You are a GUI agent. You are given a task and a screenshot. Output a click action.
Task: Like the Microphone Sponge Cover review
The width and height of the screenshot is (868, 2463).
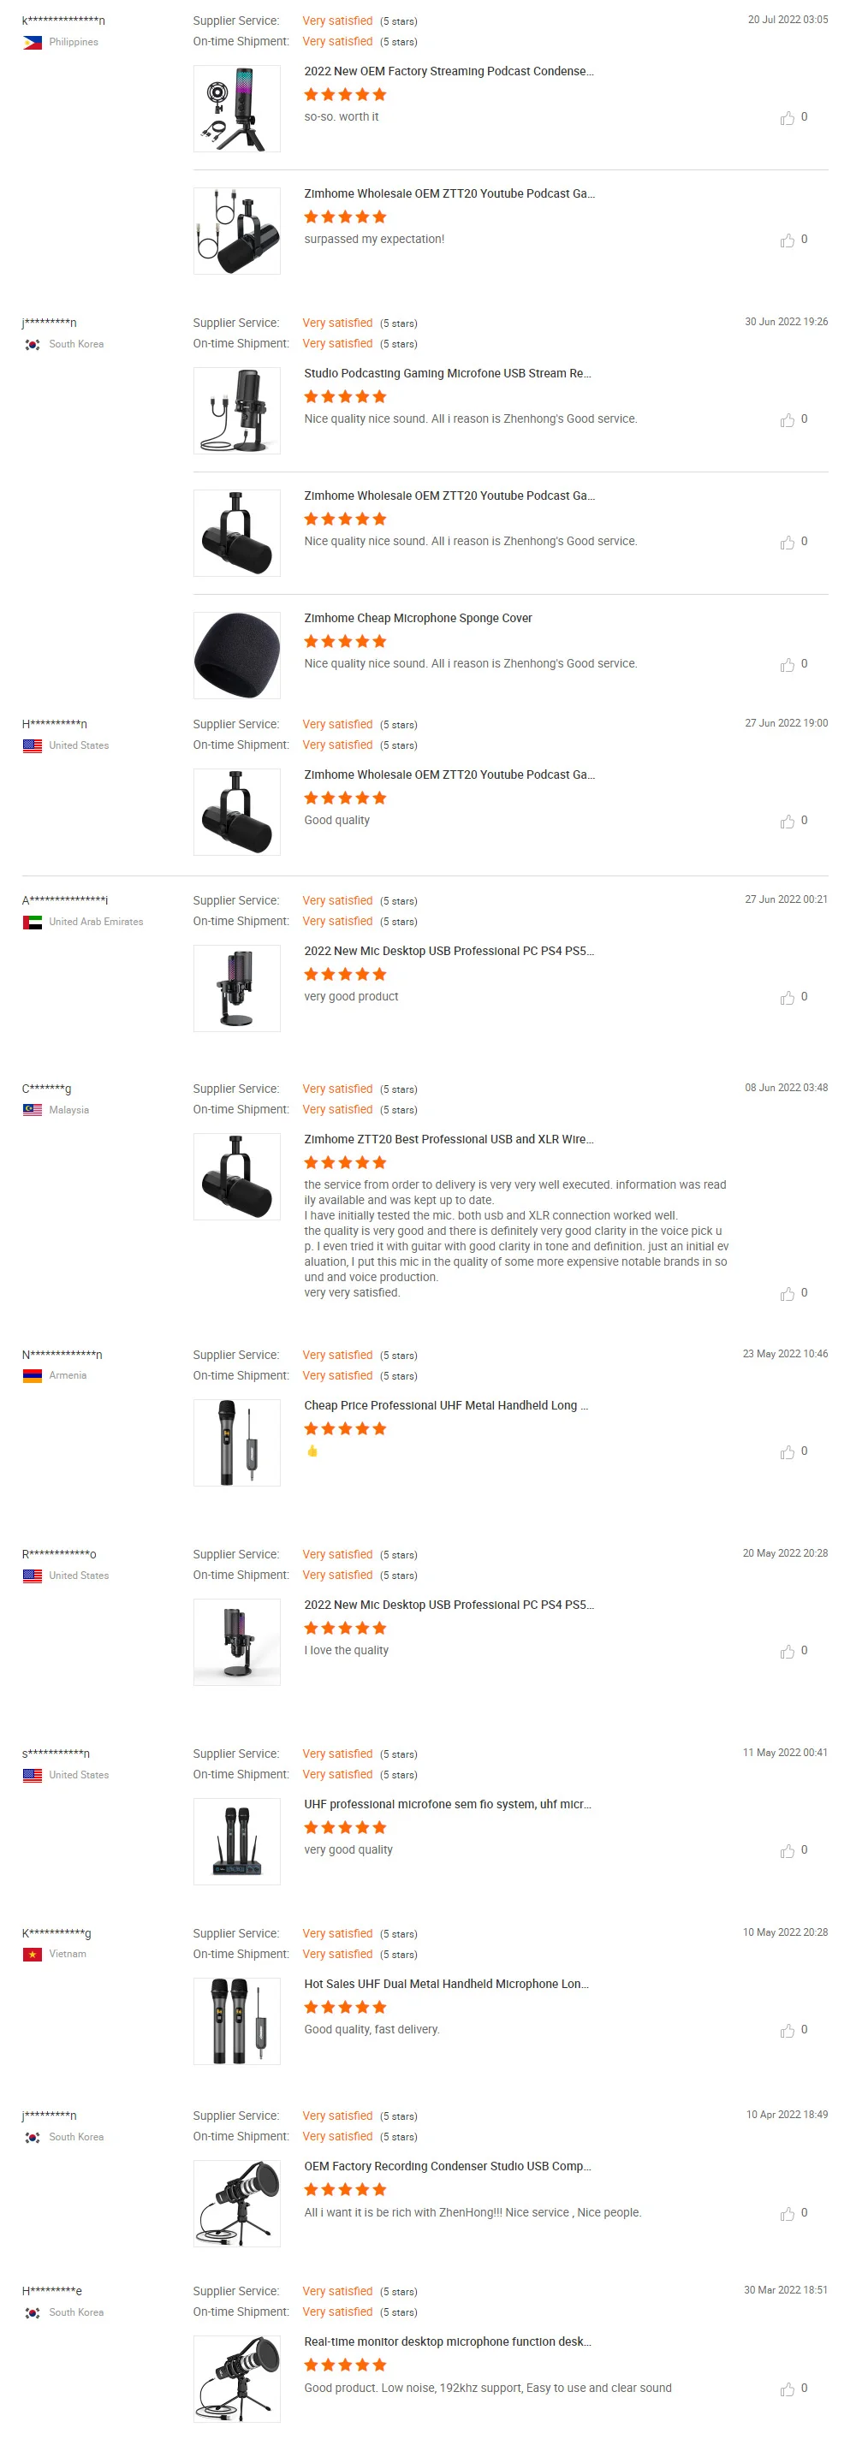(x=787, y=666)
